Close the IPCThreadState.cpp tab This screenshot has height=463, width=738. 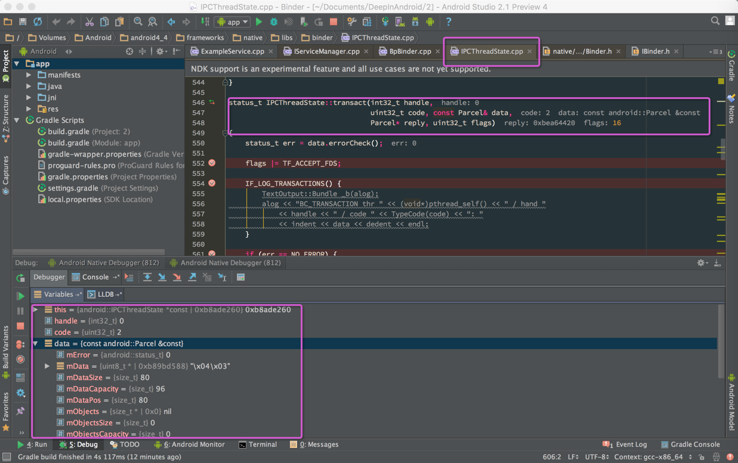[529, 52]
